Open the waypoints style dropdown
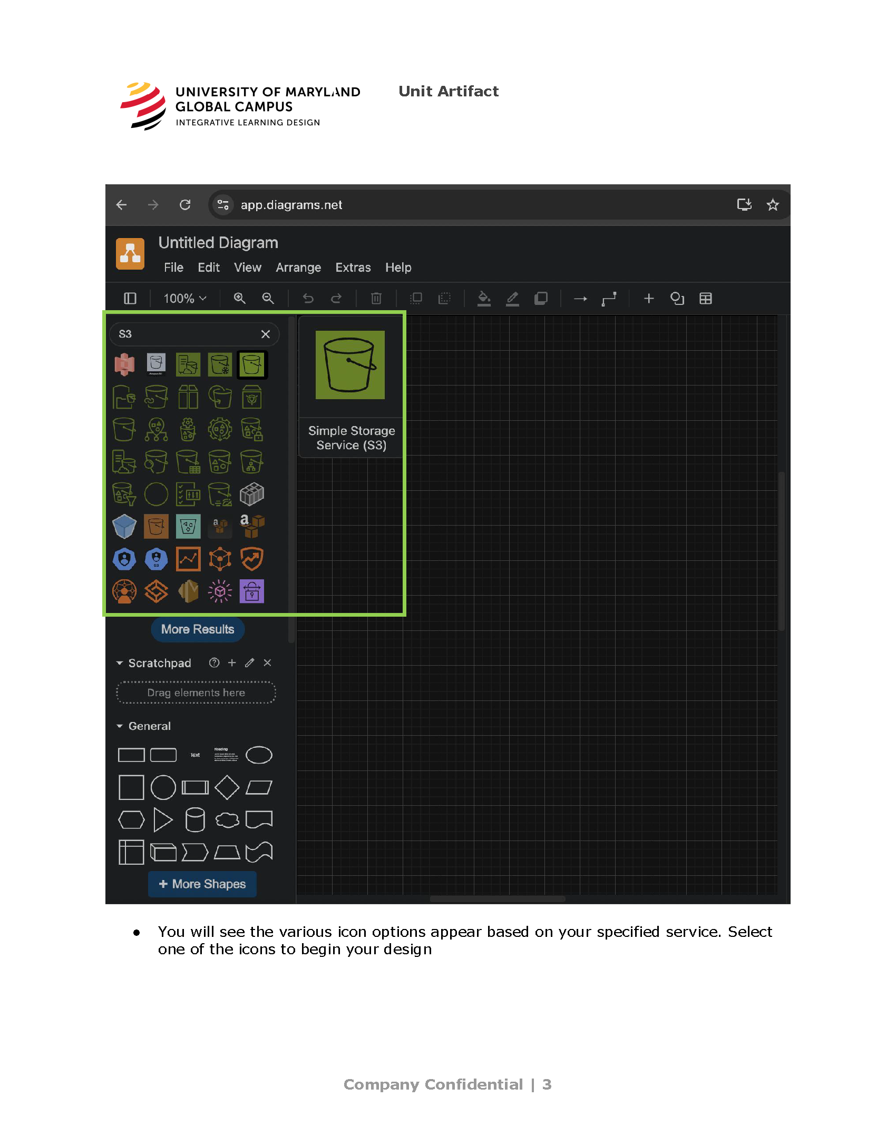The image size is (896, 1147). pos(609,299)
